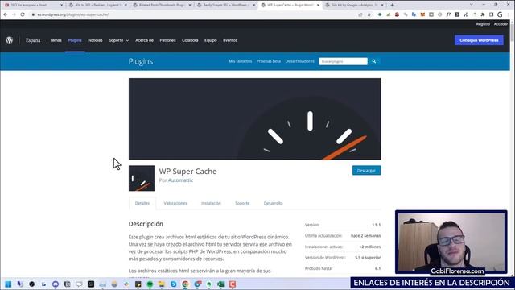Image resolution: width=515 pixels, height=290 pixels.
Task: Click the Google profile G icon
Action: click(500, 14)
